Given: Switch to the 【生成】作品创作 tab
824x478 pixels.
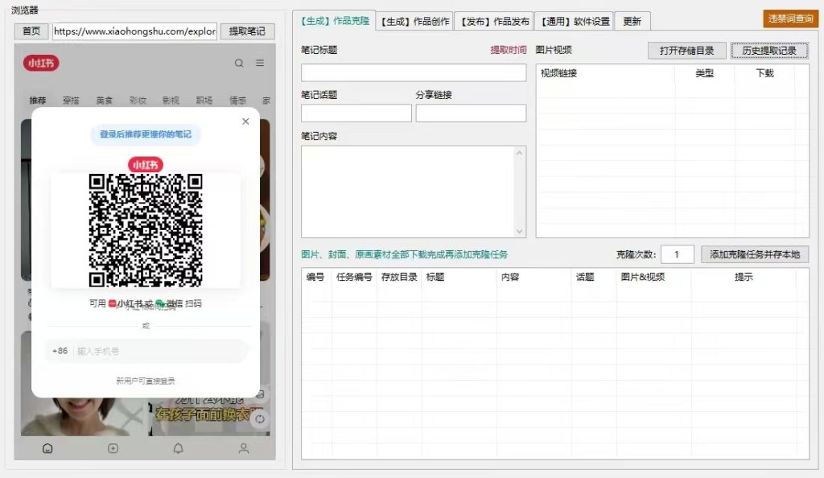Looking at the screenshot, I should (x=414, y=20).
